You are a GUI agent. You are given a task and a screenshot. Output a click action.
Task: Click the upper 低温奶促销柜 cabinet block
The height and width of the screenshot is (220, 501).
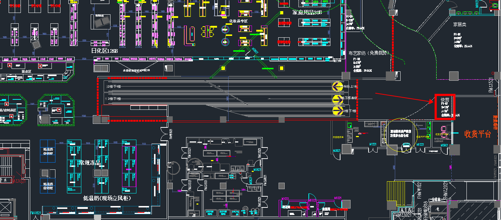pyautogui.click(x=48, y=151)
